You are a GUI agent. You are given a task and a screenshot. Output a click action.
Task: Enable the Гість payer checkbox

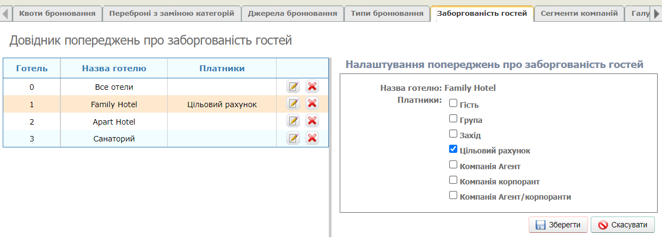(453, 103)
